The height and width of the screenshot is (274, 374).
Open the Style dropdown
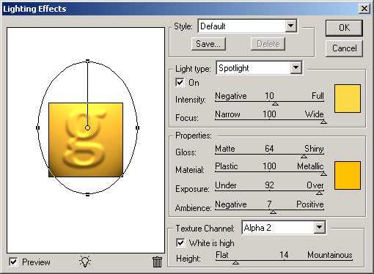(x=291, y=26)
